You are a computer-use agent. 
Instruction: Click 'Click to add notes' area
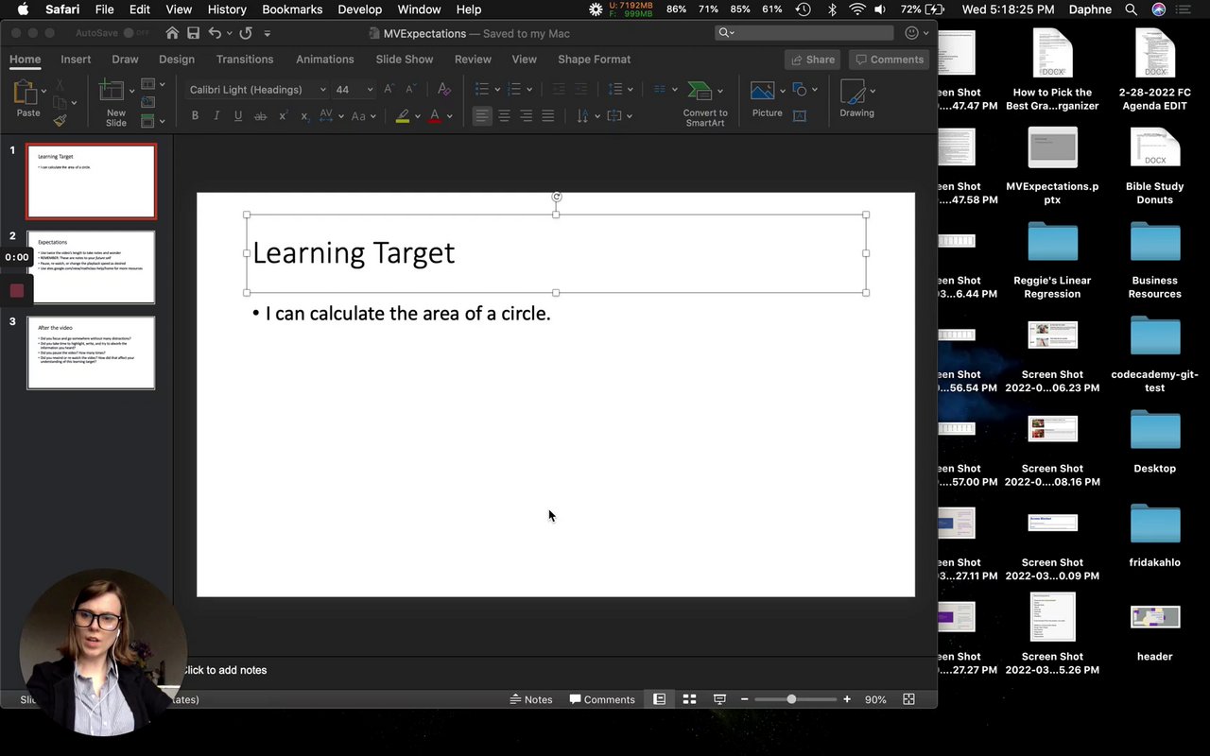tap(224, 670)
